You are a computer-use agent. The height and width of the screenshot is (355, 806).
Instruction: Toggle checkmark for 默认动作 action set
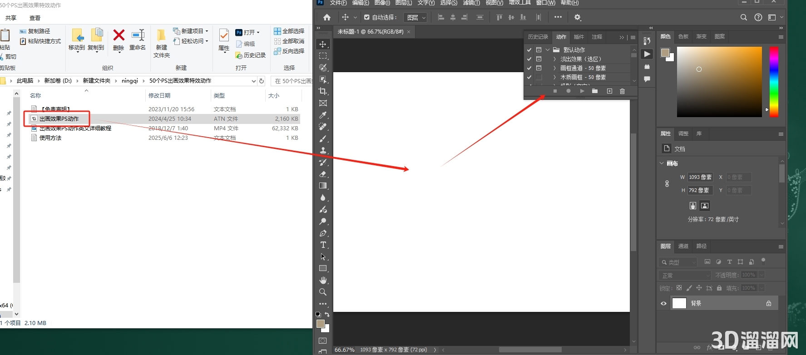click(529, 50)
